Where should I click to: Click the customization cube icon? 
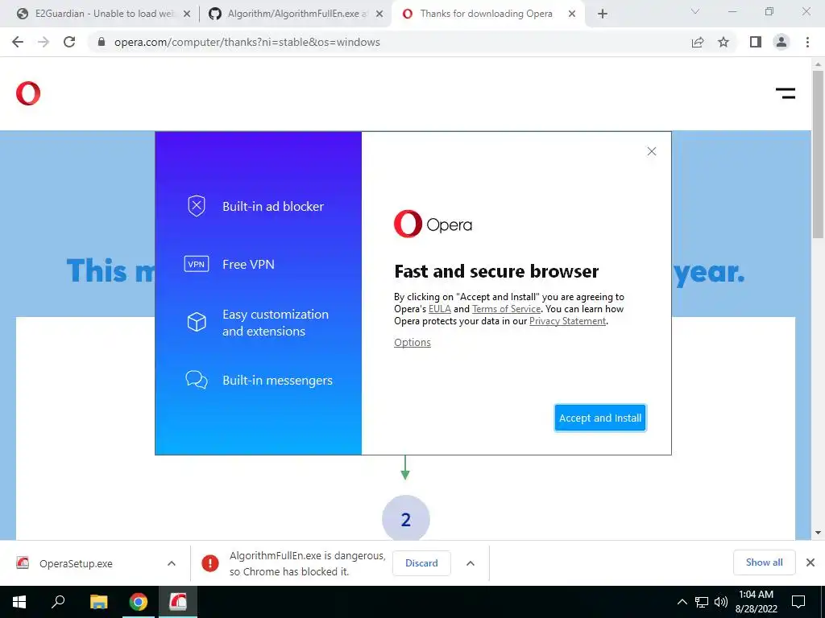point(197,322)
